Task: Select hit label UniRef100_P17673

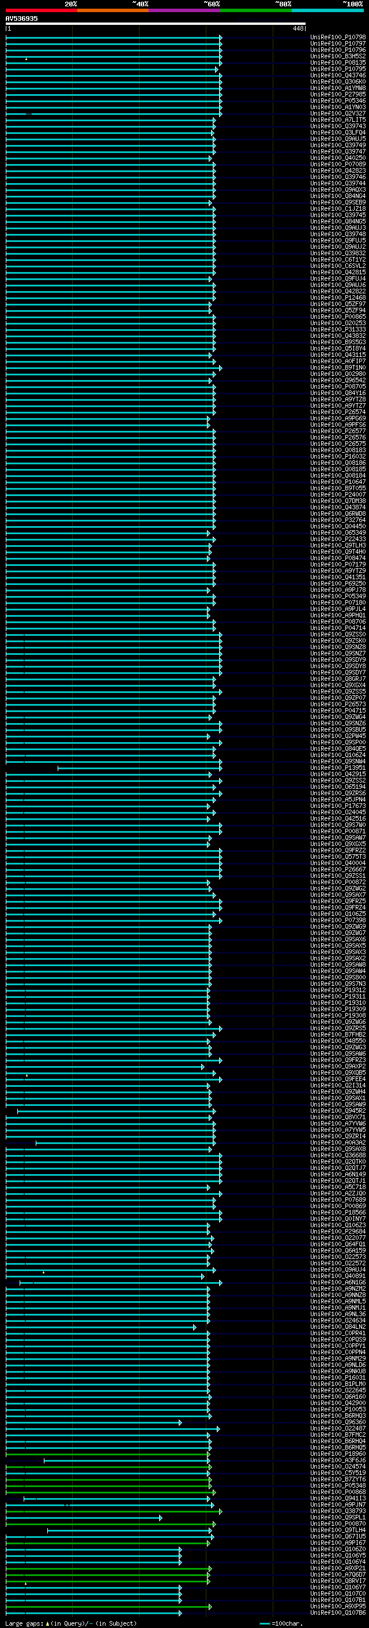Action: [338, 806]
